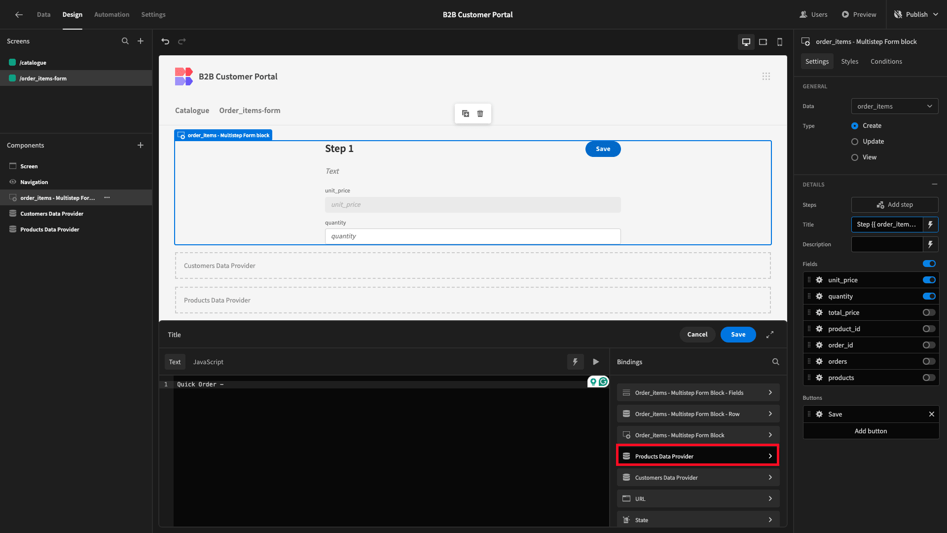This screenshot has height=533, width=947.
Task: Click the redo icon in toolbar
Action: (x=182, y=41)
